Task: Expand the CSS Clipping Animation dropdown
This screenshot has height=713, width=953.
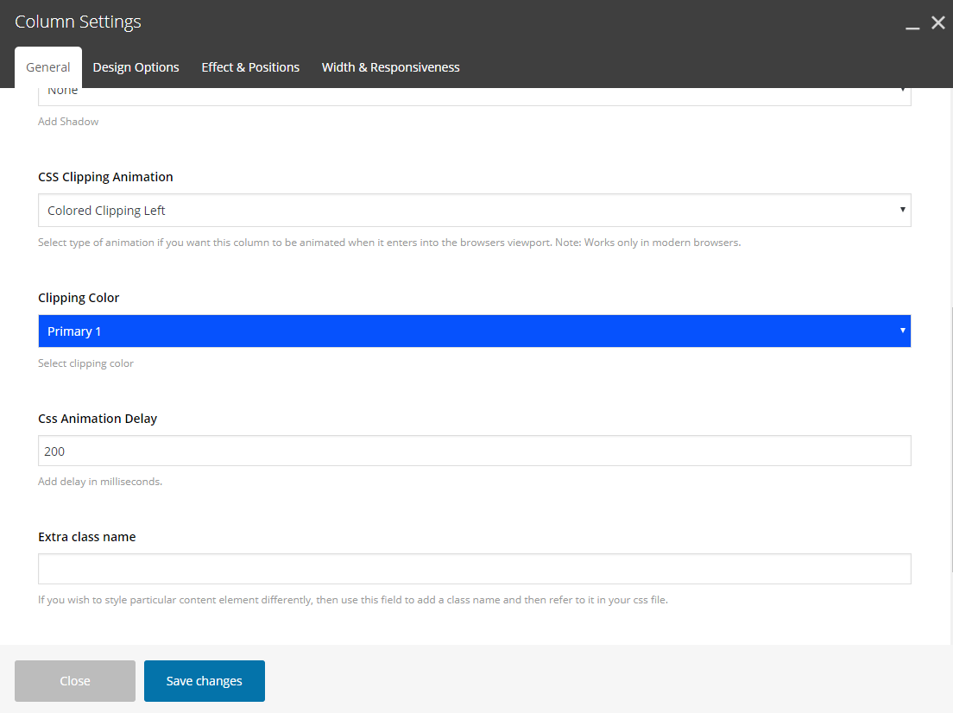Action: (474, 211)
